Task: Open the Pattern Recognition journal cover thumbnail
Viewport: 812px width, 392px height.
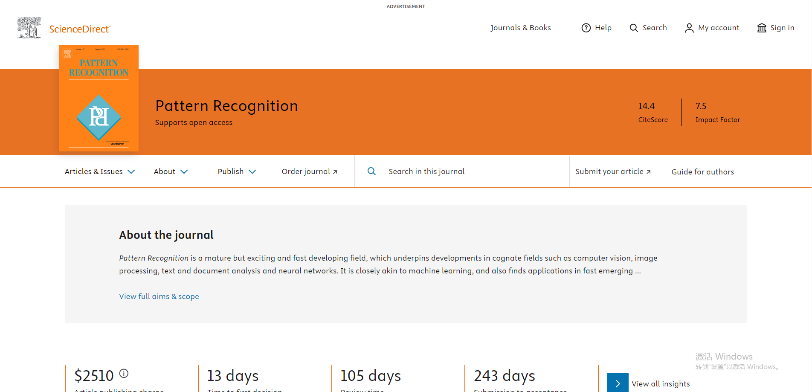Action: (x=99, y=98)
